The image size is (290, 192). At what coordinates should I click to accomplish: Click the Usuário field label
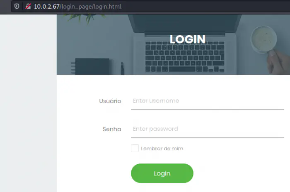click(110, 101)
